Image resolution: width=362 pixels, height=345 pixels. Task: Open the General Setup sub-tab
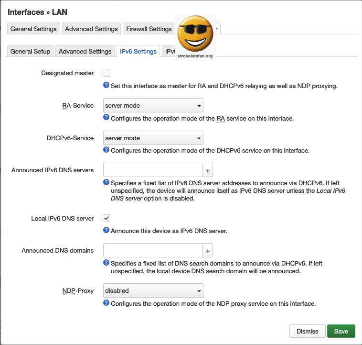[30, 51]
